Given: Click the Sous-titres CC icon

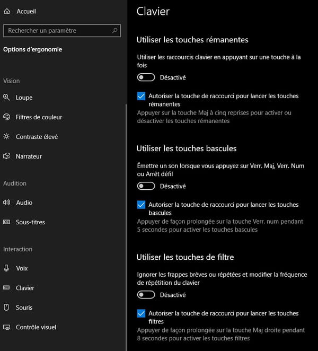Looking at the screenshot, I should [x=6, y=222].
